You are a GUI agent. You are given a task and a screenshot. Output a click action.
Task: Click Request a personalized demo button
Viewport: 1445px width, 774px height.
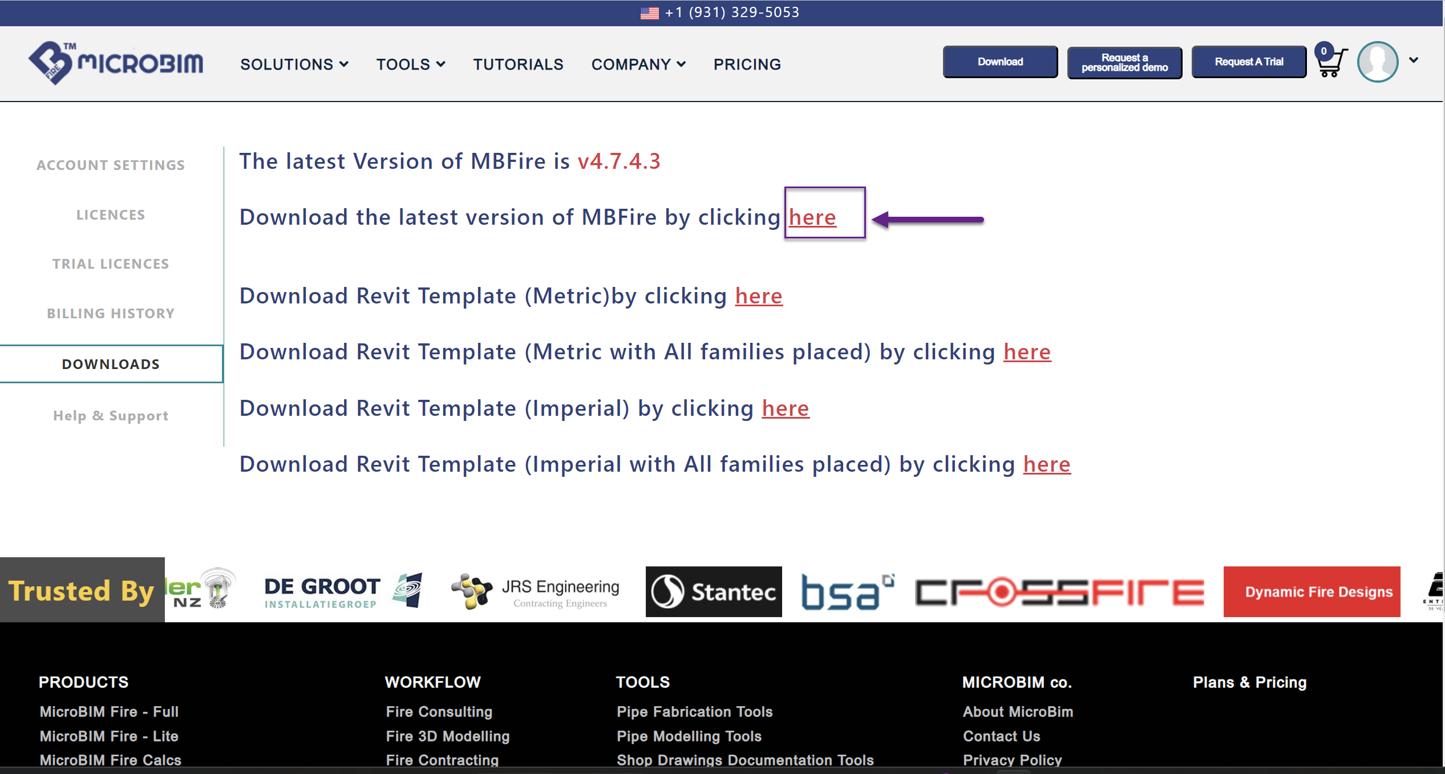pyautogui.click(x=1124, y=62)
